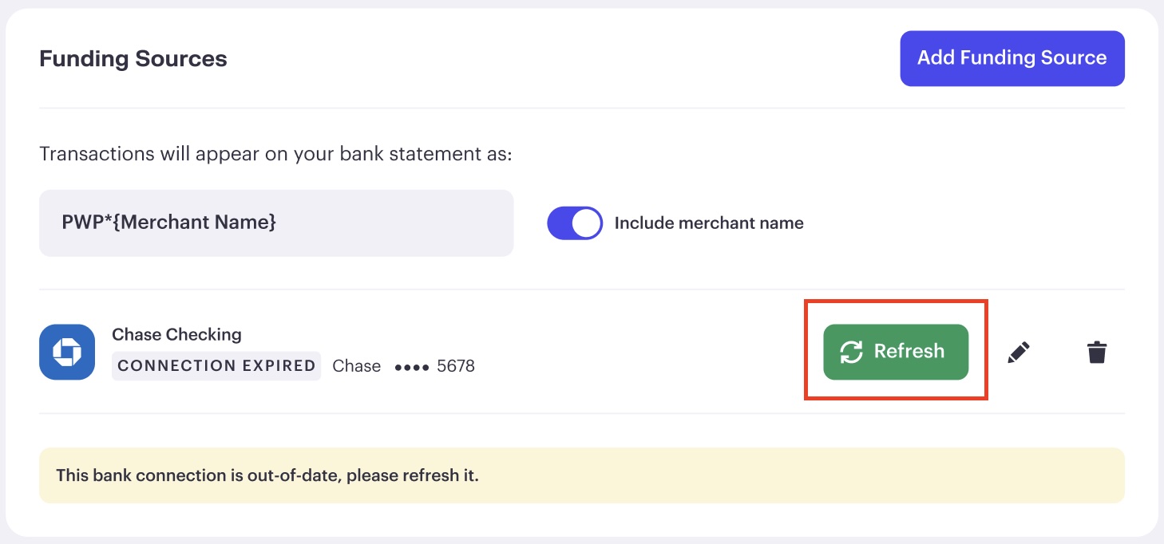Click the CONNECTION EXPIRED status badge

coord(216,366)
